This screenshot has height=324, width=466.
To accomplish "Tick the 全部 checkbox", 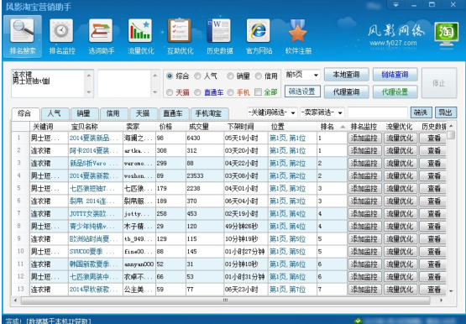I will (258, 92).
